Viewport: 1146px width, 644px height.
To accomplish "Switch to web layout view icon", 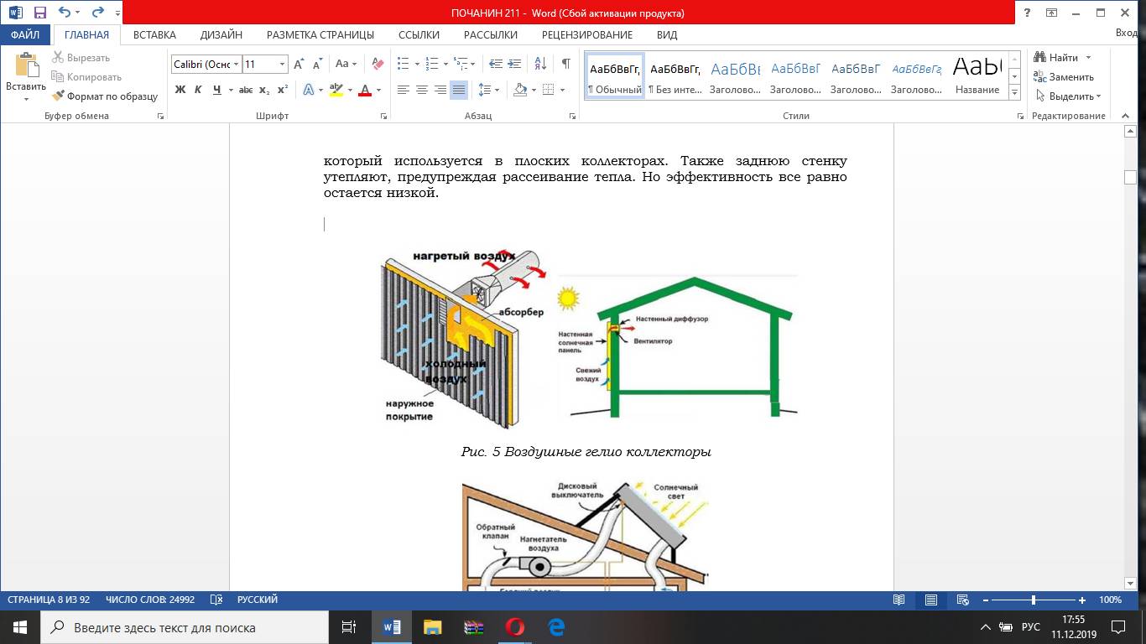I will click(963, 600).
